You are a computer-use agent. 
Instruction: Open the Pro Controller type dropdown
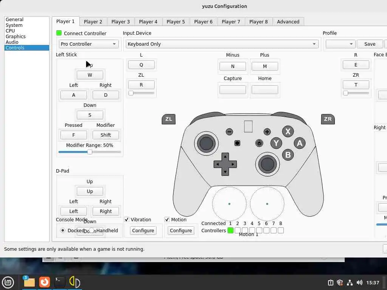click(88, 44)
